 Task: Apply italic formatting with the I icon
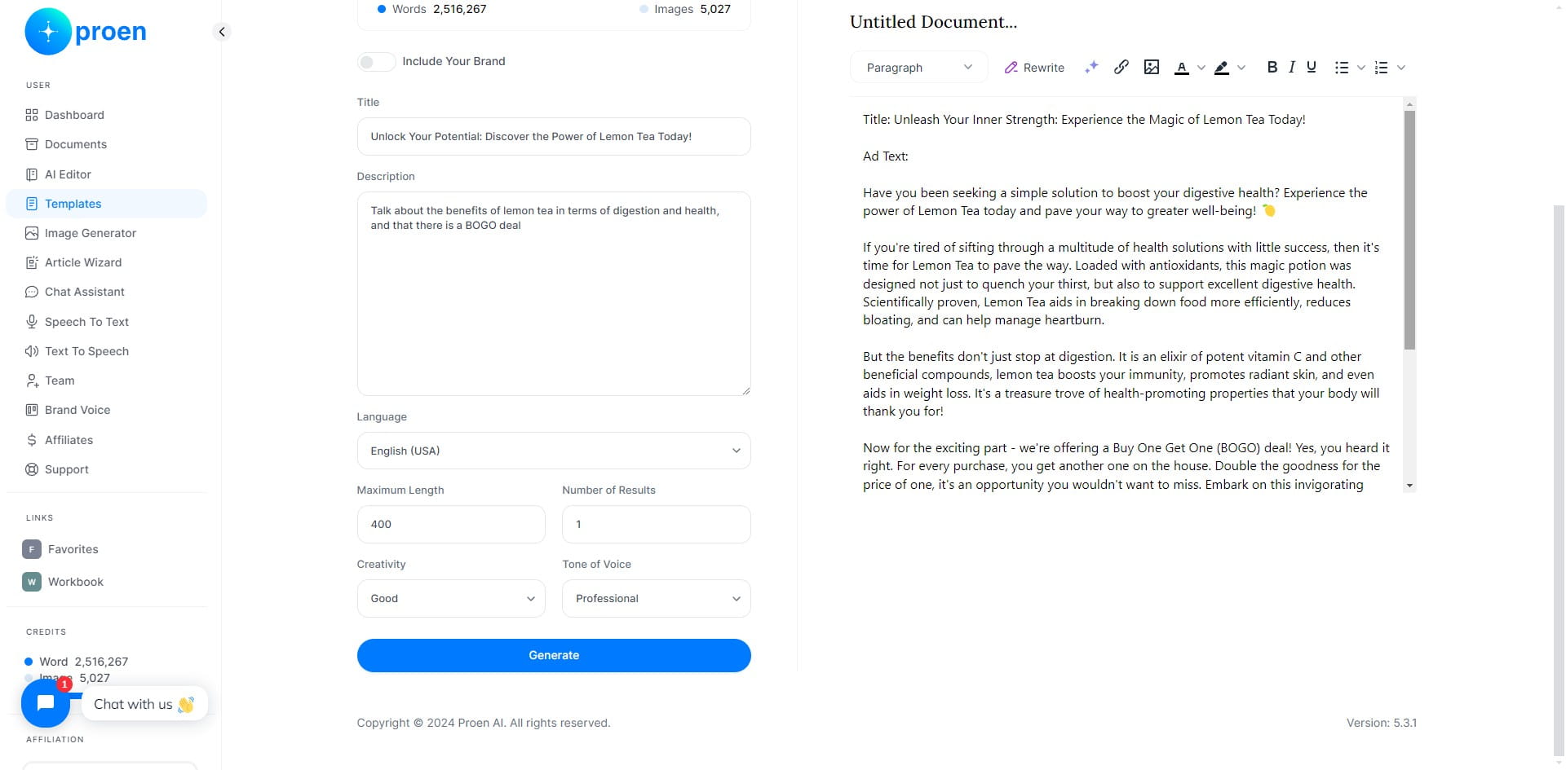click(1292, 67)
